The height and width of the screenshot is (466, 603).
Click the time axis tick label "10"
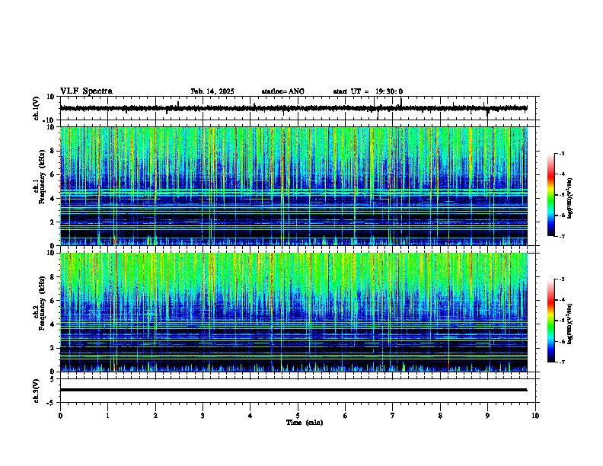535,416
